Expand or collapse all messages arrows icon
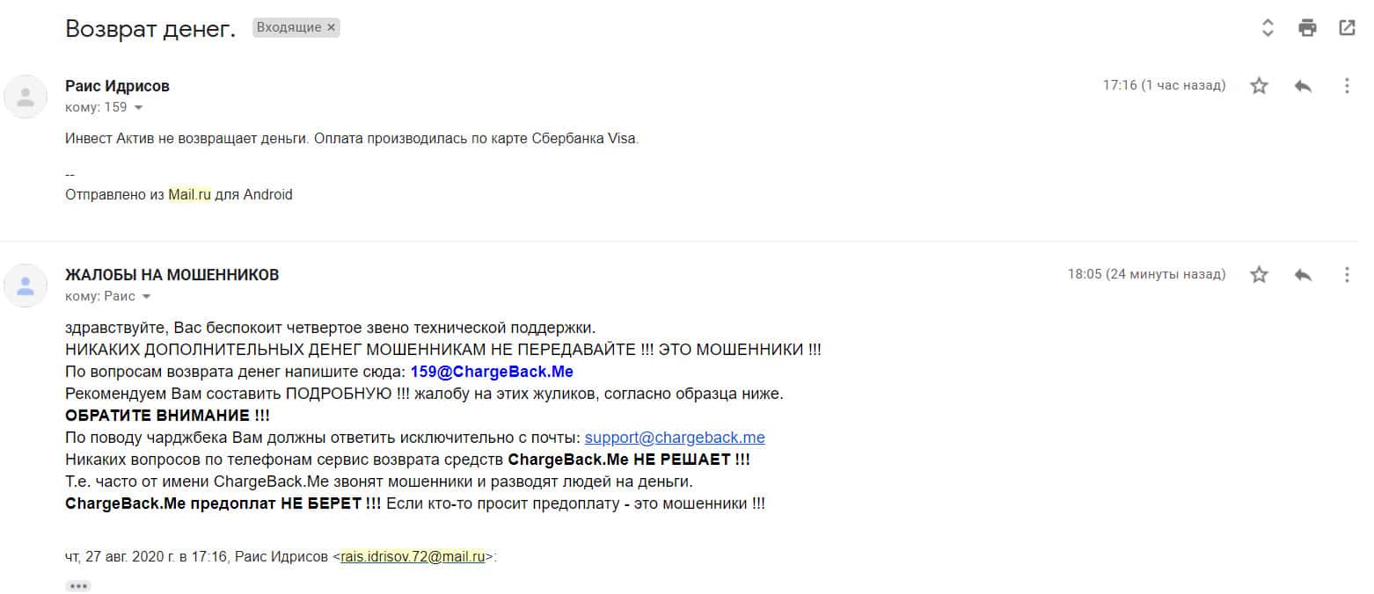This screenshot has height=594, width=1374. (1268, 28)
